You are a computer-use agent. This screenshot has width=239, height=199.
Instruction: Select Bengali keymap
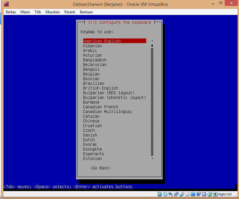click(x=115, y=69)
